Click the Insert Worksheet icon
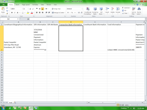Image resolution: width=147 pixels, height=110 pixels. (15, 103)
